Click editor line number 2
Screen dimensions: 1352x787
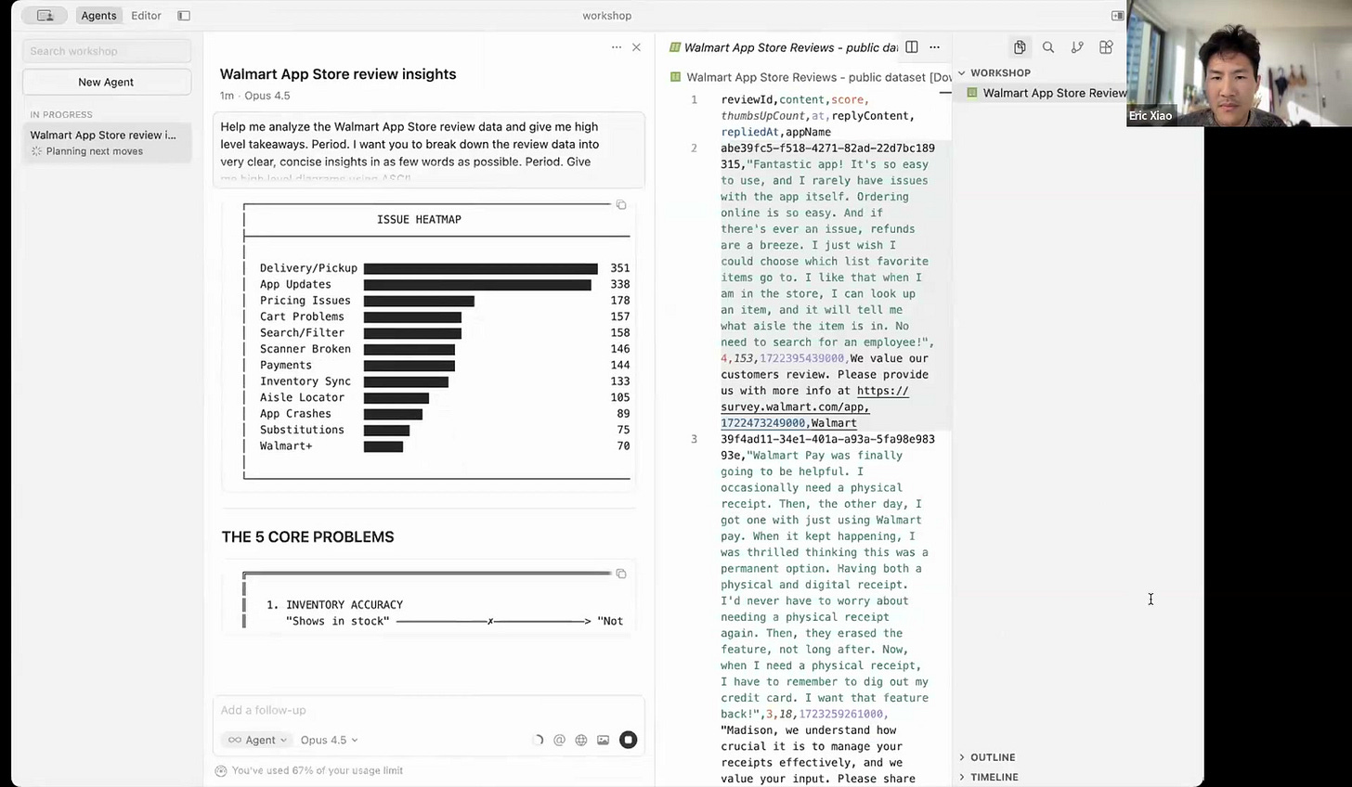click(x=694, y=148)
